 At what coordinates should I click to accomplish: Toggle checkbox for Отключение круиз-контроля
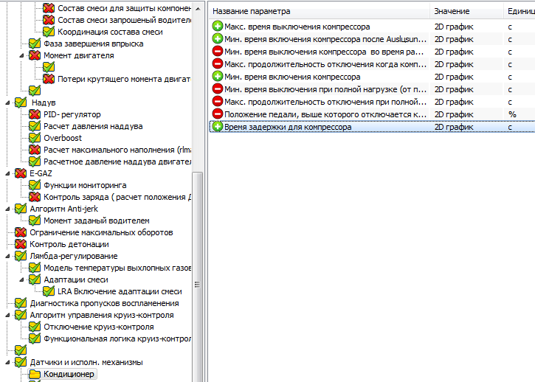click(x=35, y=327)
